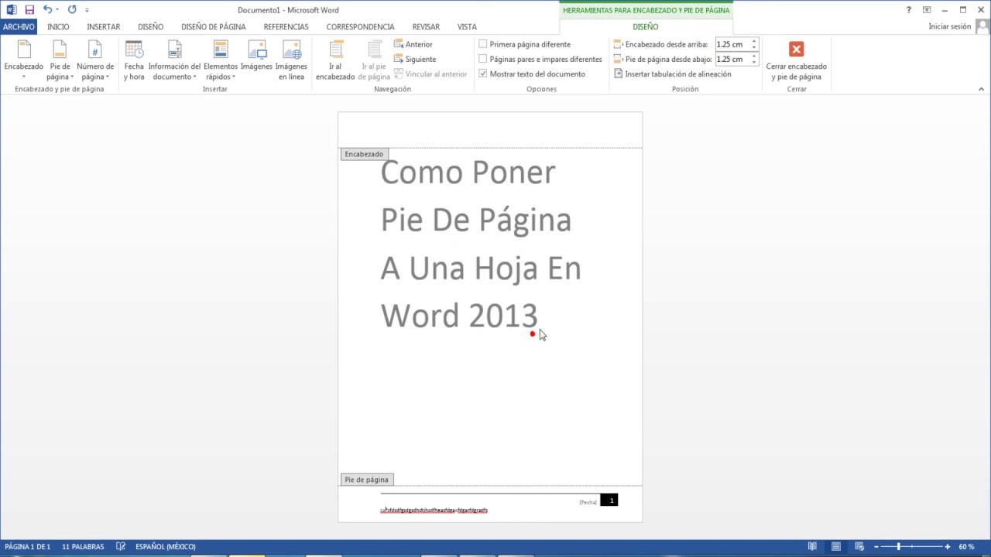The width and height of the screenshot is (991, 557).
Task: Click the underlined footer text
Action: (434, 511)
